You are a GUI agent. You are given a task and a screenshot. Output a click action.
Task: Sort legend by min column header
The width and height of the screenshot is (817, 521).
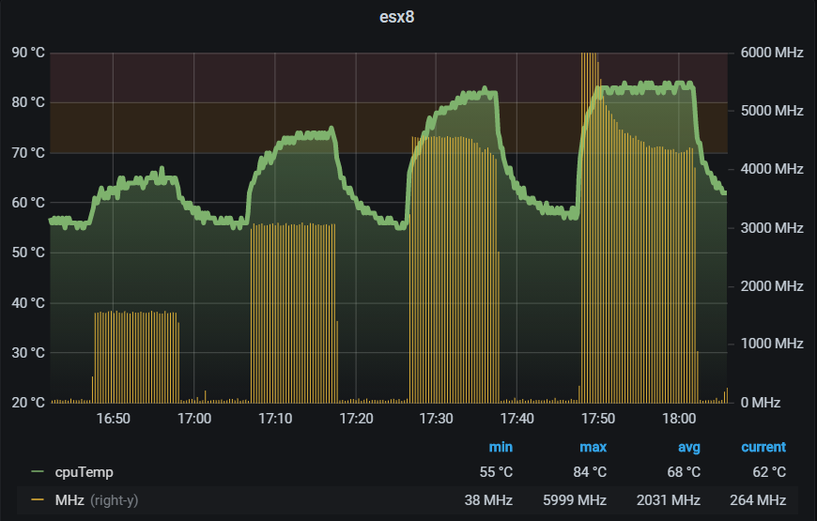[x=501, y=447]
